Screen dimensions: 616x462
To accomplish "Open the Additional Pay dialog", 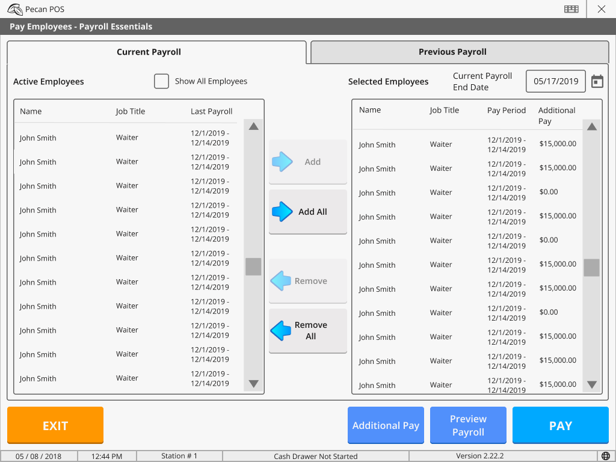I will tap(386, 425).
